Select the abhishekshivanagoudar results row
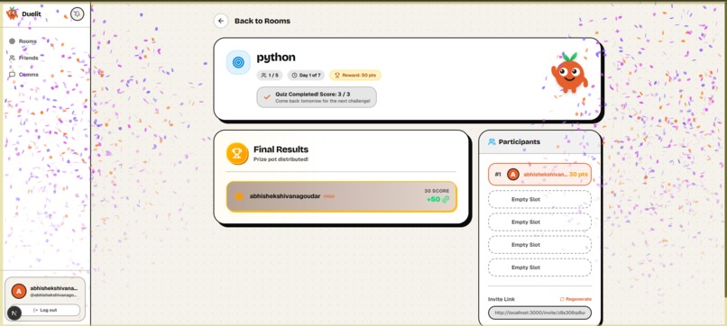 342,197
